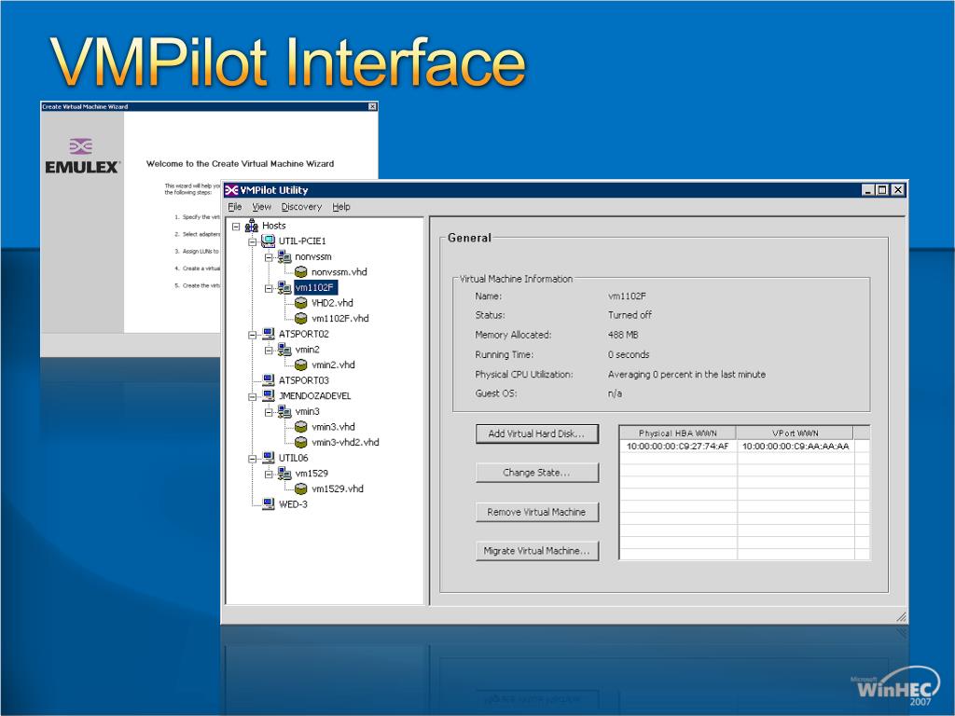Open the Help menu

click(x=341, y=207)
